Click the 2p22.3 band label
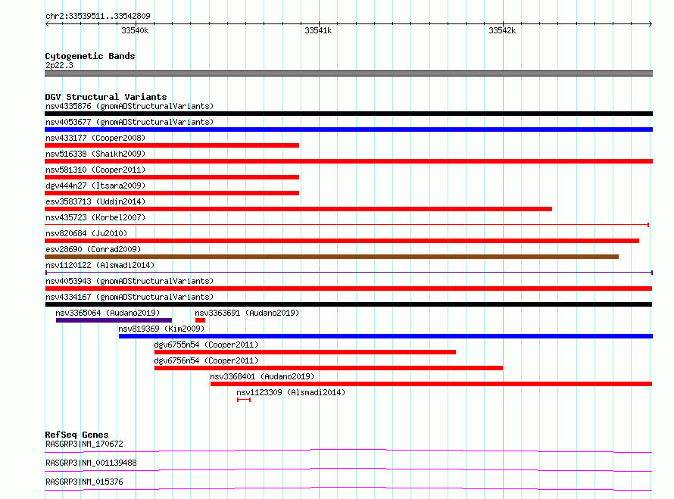Screen dimensions: 674x499 tap(59, 65)
